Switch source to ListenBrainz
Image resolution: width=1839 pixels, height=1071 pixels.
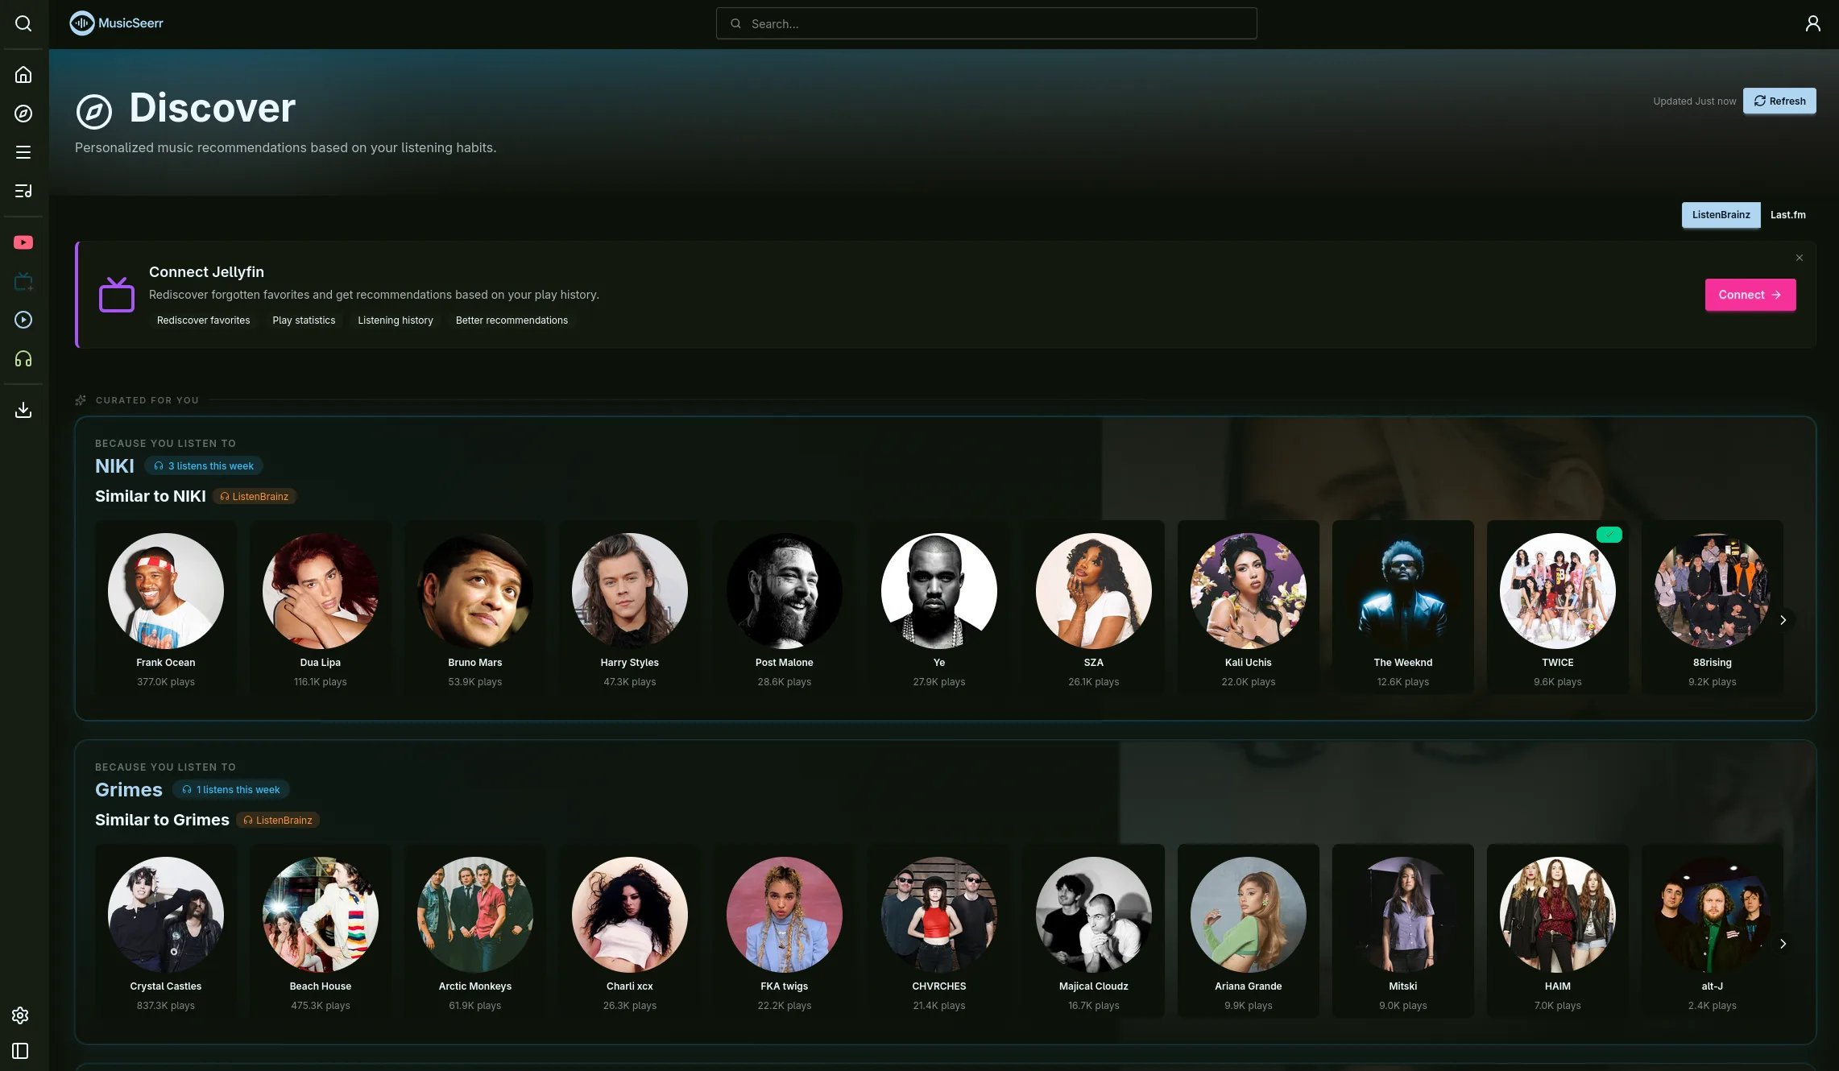[1721, 215]
